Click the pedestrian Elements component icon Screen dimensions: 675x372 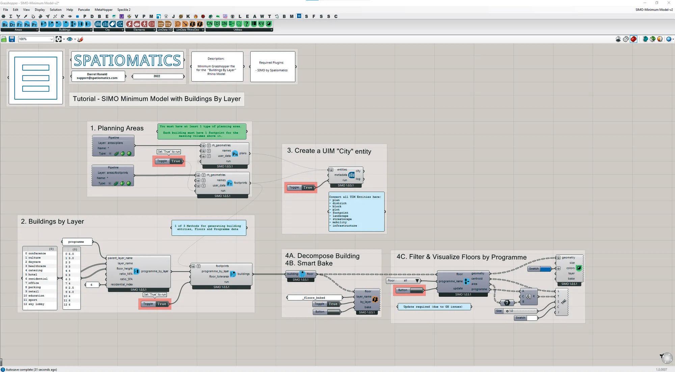[144, 24]
